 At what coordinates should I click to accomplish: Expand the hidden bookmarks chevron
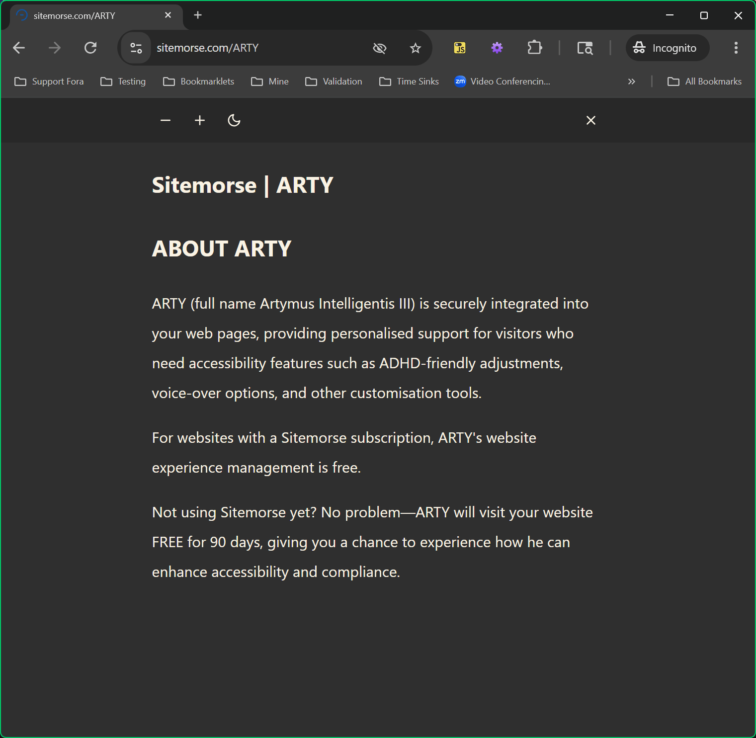[x=631, y=82]
